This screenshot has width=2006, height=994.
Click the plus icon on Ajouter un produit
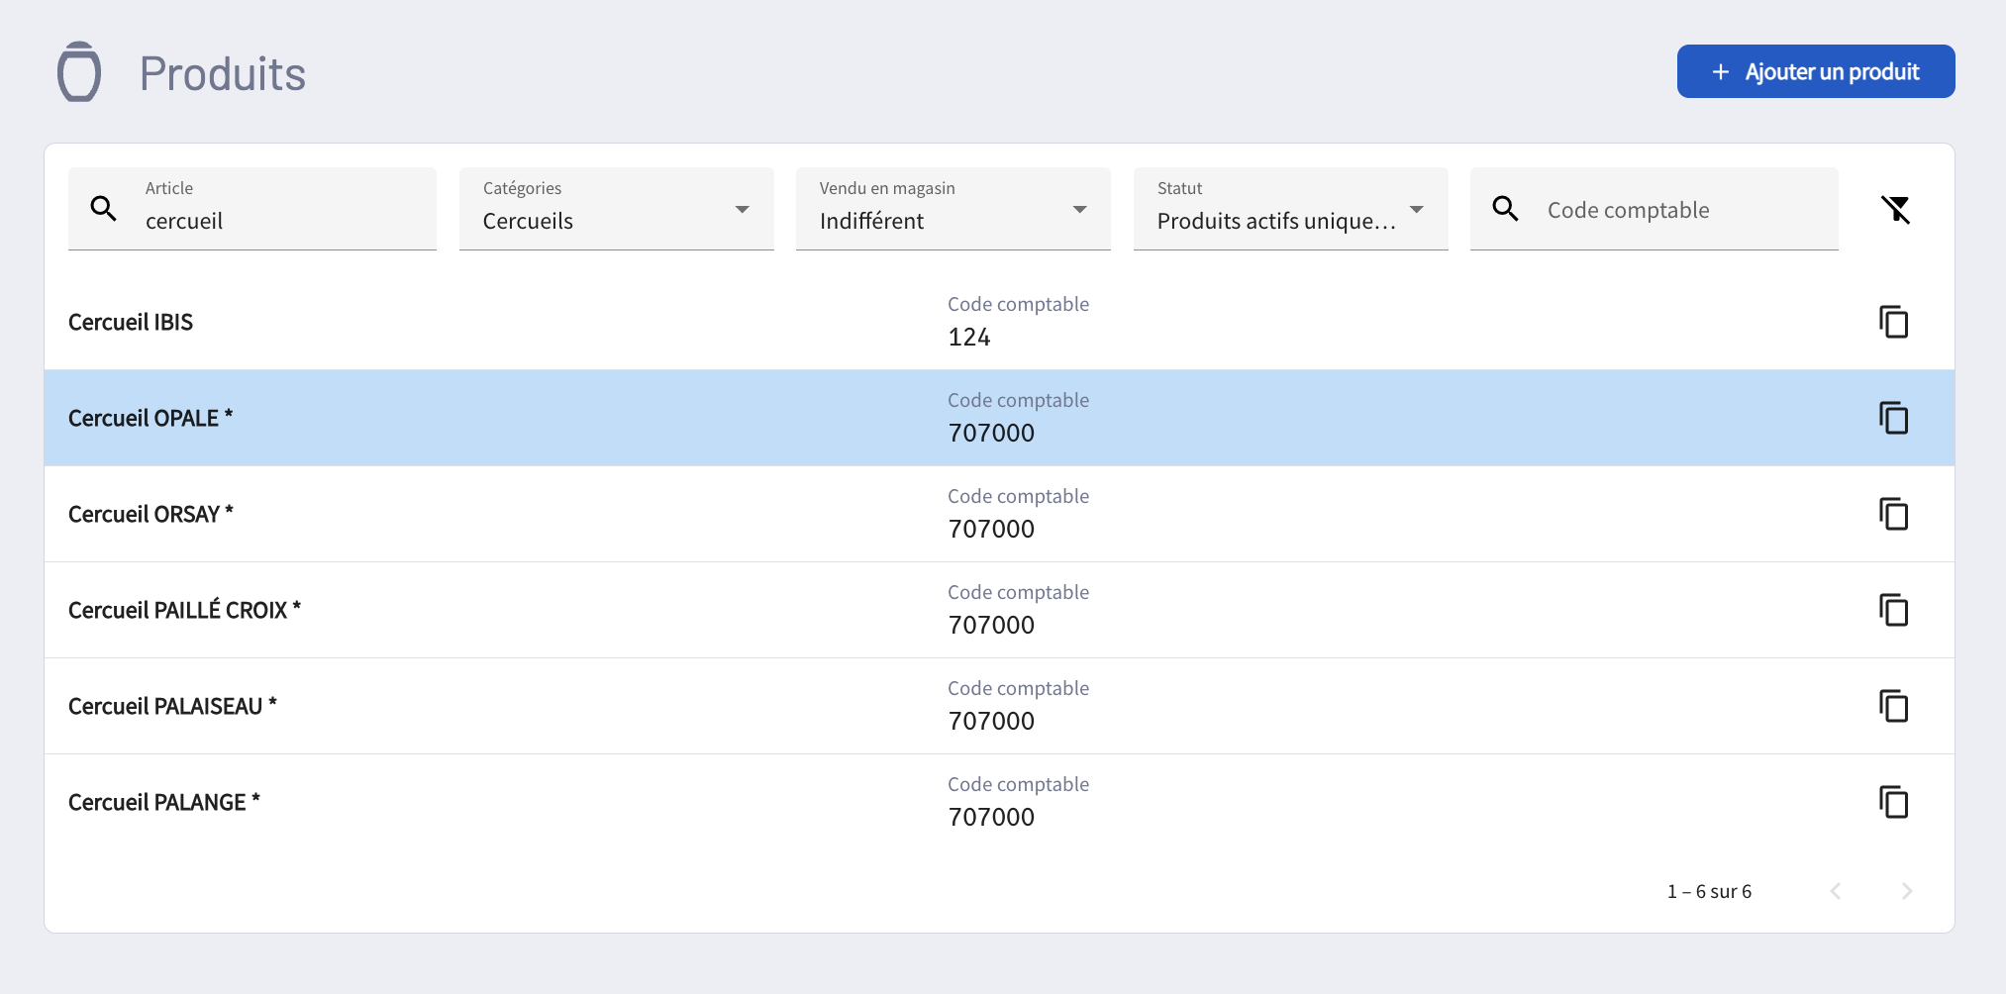1720,72
